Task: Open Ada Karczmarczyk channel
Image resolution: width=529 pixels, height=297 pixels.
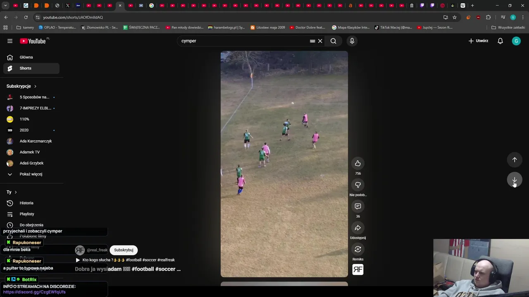Action: [31, 141]
